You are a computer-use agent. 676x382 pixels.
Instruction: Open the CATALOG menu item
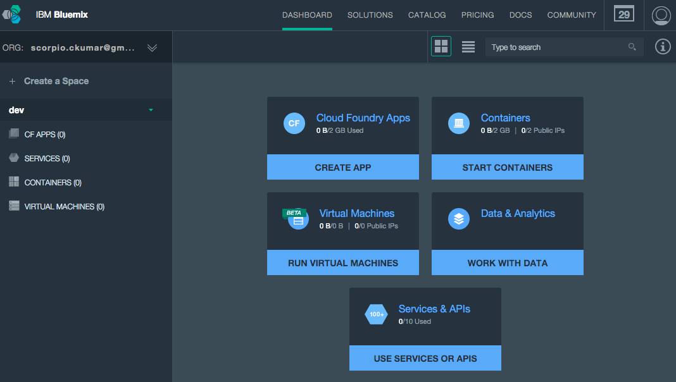click(x=427, y=15)
